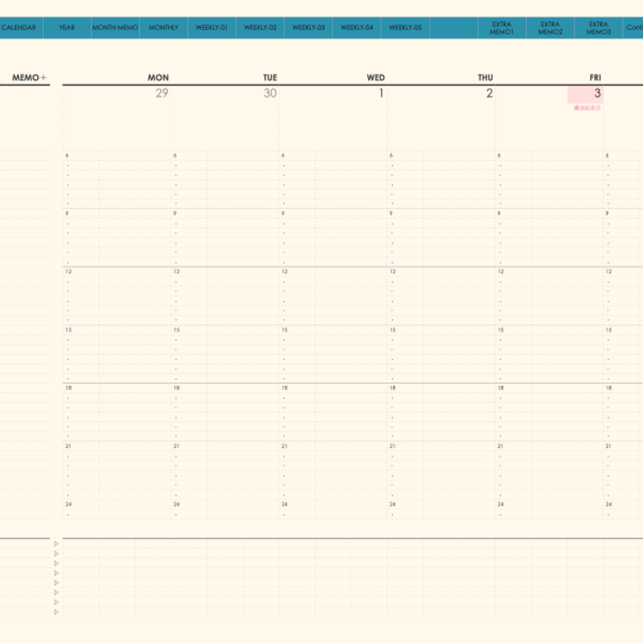Click the 18 hour label in Wednesday column
643x643 pixels.
284,388
